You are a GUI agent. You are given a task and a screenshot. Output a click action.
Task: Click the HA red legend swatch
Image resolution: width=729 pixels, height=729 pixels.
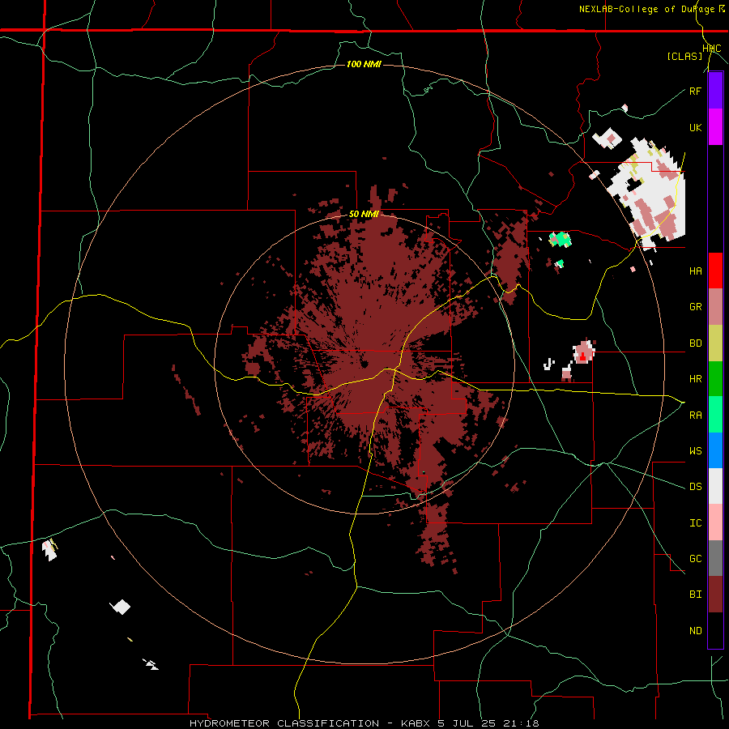coord(715,271)
